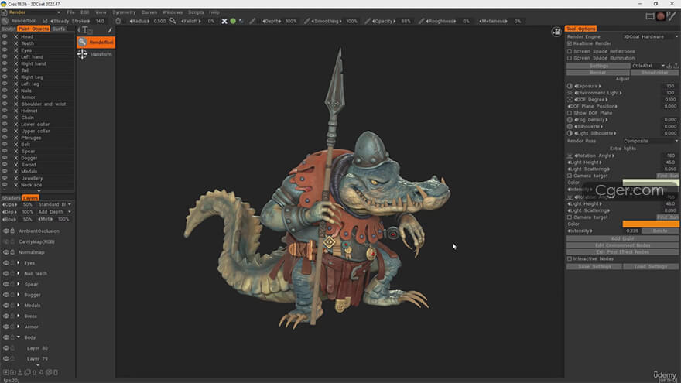
Task: Open the Standard Blend mode dropdown
Action: (55, 204)
